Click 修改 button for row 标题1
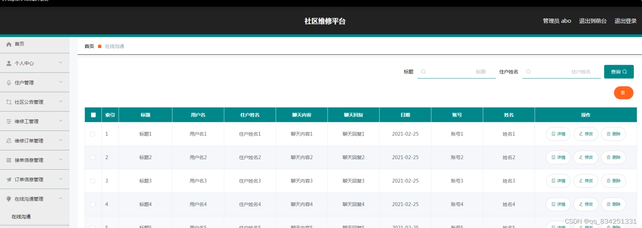Viewport: 642px width, 228px height. [x=586, y=134]
